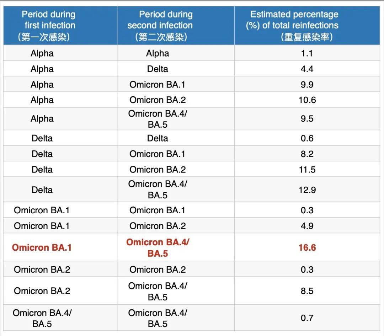Viewport: 384px width, 336px height.
Task: Click the "Period during first infection" column header
Action: point(49,26)
